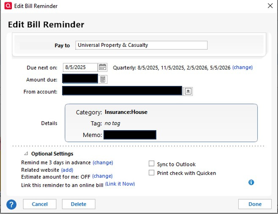278x214 pixels.
Task: Open the calculator for Amount due
Action: 103,79
